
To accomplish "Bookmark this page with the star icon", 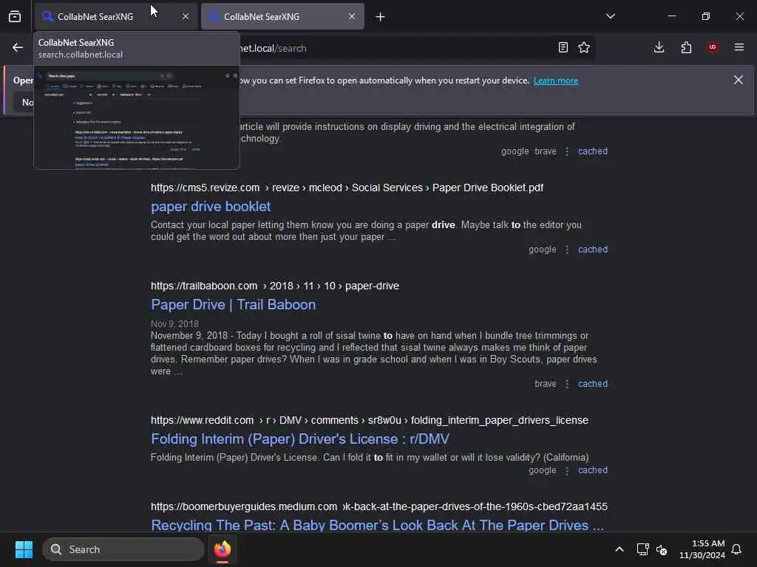I will click(x=584, y=47).
